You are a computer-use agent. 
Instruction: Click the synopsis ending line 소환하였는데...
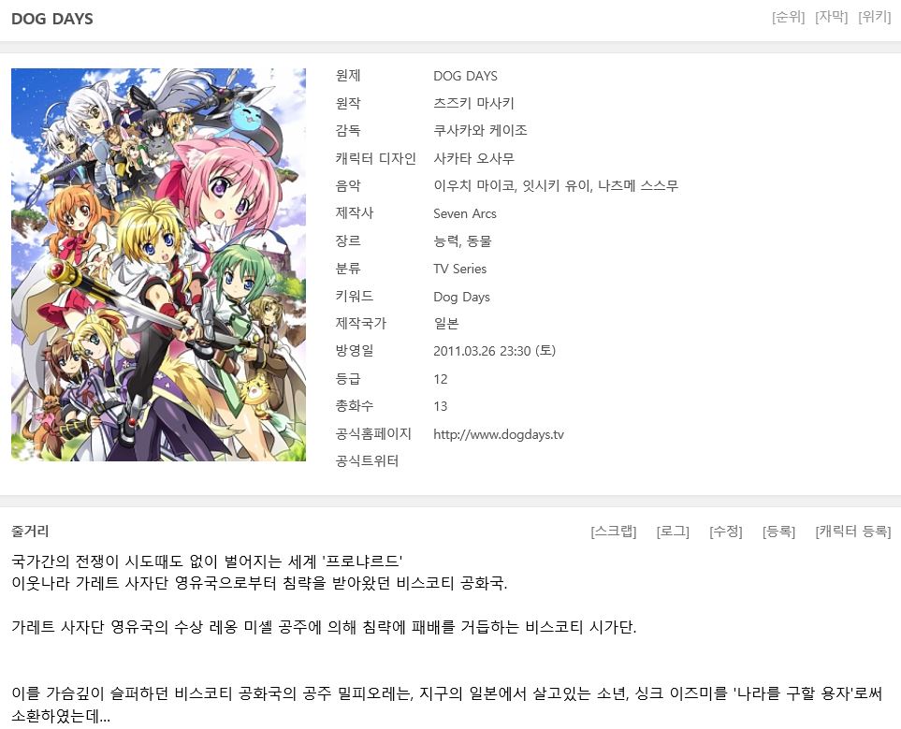pyautogui.click(x=60, y=716)
